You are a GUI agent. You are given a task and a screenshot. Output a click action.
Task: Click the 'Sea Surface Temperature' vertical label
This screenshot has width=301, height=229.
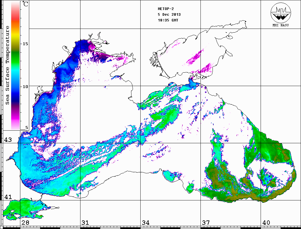click(7, 65)
